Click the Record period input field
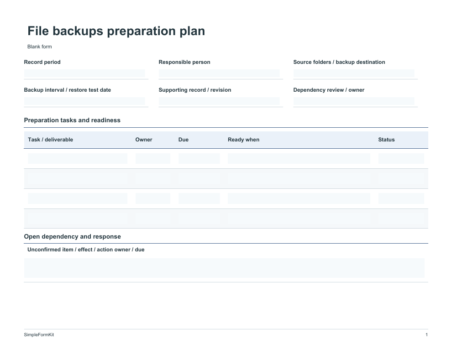The width and height of the screenshot is (452, 349). pyautogui.click(x=84, y=73)
